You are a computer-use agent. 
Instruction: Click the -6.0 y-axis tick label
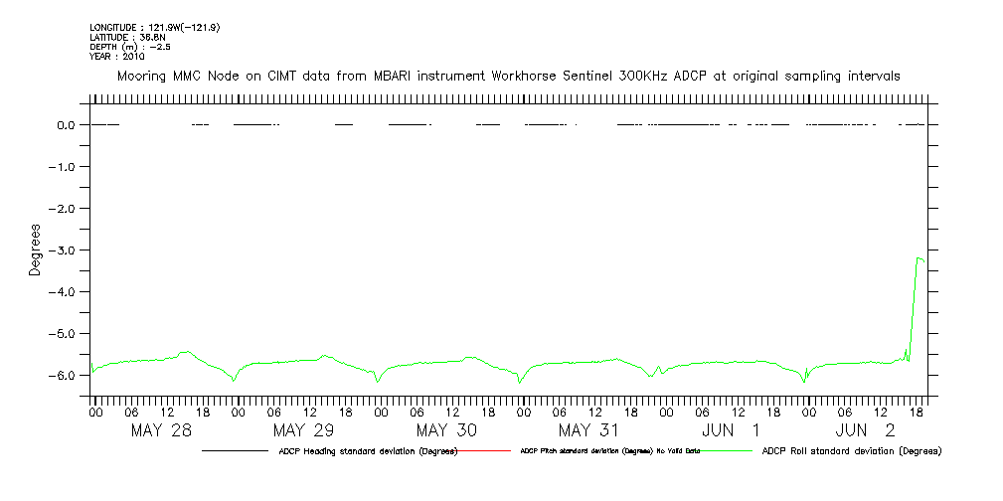point(64,376)
